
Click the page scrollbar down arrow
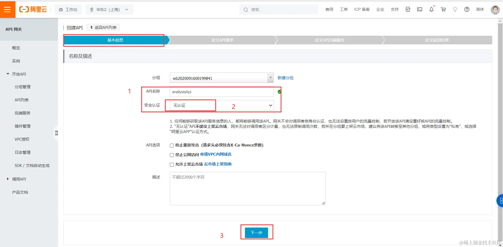click(x=500, y=245)
